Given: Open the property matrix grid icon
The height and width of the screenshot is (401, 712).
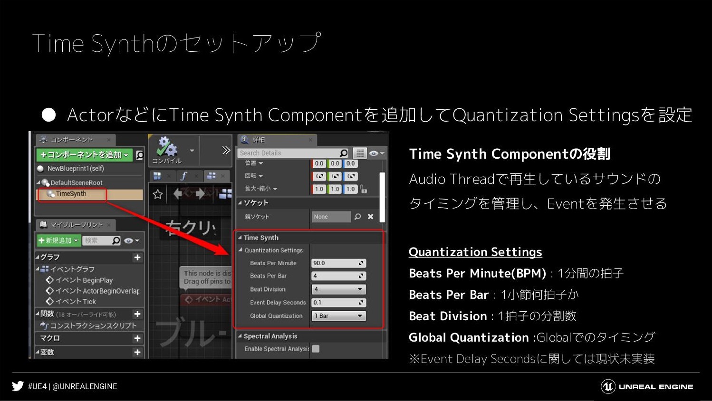Looking at the screenshot, I should pos(360,153).
